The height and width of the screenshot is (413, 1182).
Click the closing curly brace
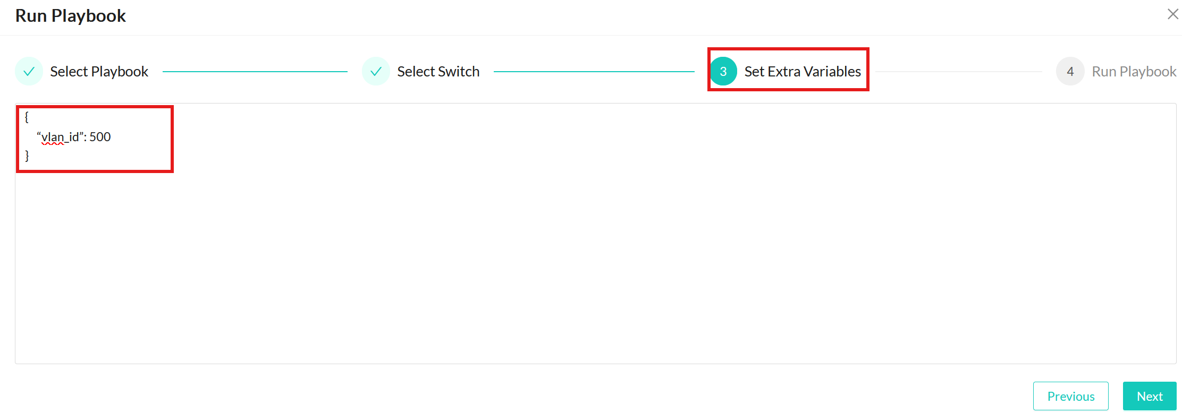27,156
